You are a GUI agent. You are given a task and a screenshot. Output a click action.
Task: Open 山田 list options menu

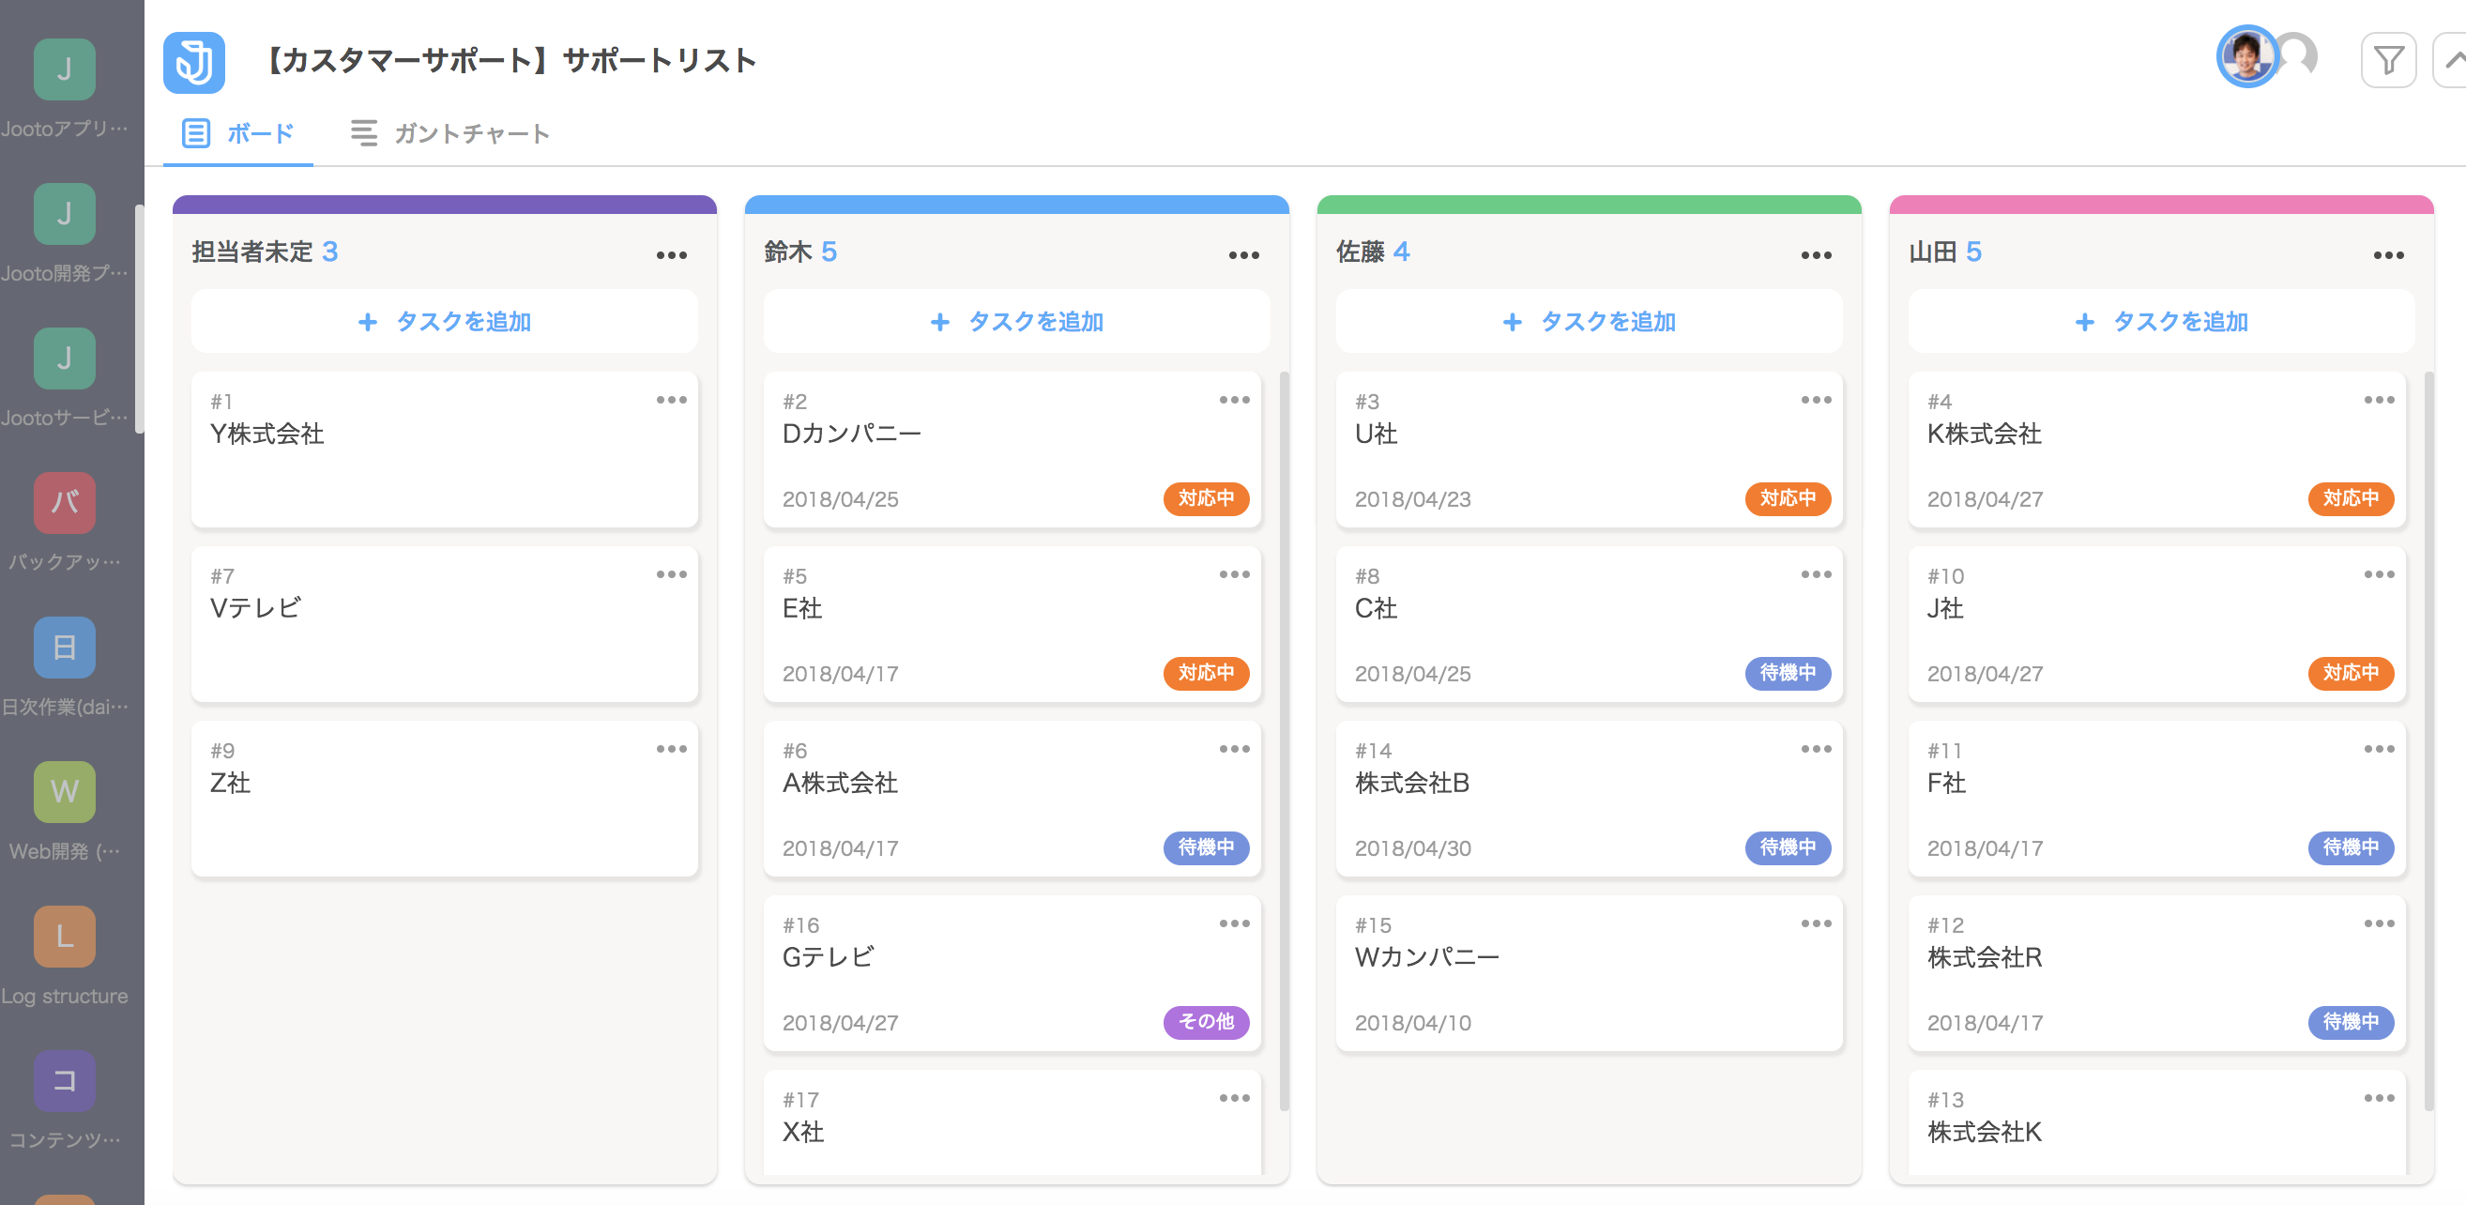pos(2389,255)
